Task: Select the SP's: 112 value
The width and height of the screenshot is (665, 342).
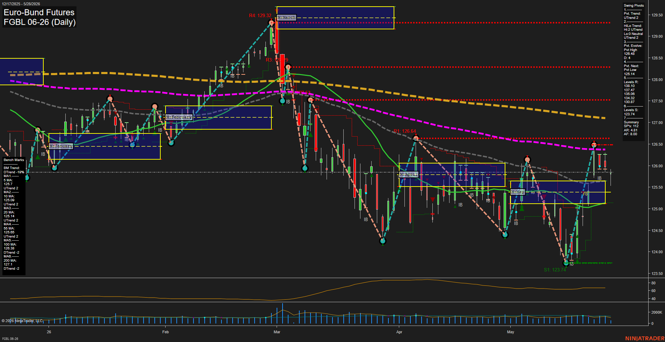Action: click(x=631, y=126)
